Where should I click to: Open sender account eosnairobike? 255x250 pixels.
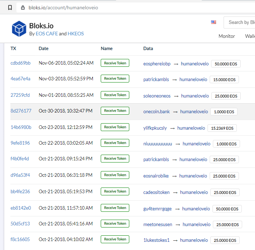click(x=156, y=176)
